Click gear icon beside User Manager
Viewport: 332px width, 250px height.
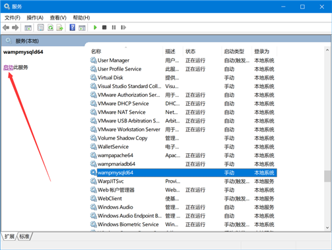click(x=94, y=61)
